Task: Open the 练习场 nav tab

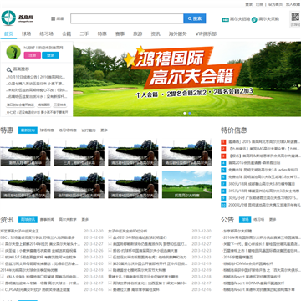Action: [46, 34]
